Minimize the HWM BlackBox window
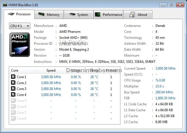The height and width of the screenshot is (133, 187). click(x=163, y=5)
